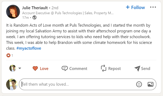Toggle the Love reaction label

click(x=44, y=69)
